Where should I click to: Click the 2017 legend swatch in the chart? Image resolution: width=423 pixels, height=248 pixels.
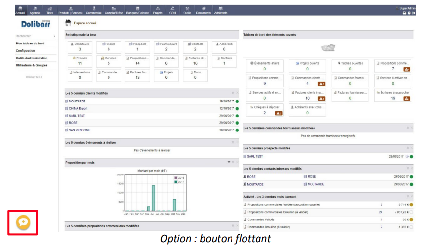tap(176, 182)
